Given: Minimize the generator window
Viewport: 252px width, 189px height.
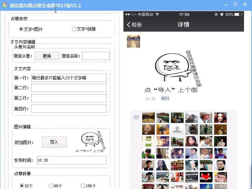Looking at the screenshot, I should click(x=226, y=5).
